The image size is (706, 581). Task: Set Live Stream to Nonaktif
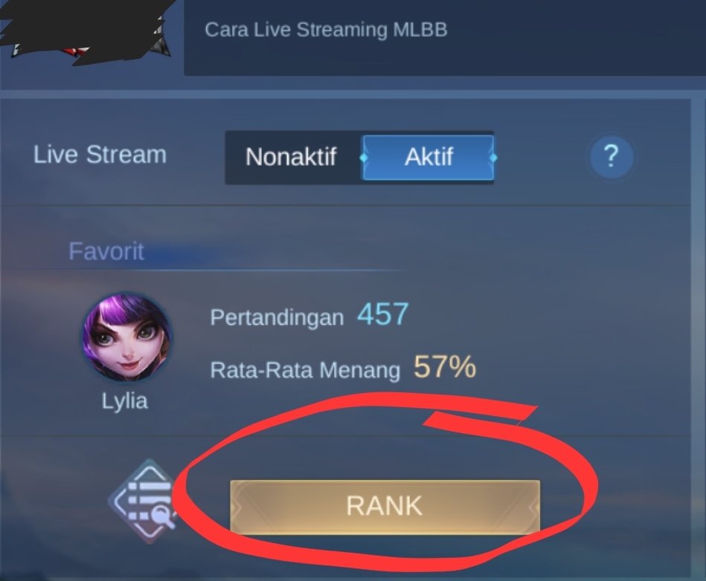(292, 158)
